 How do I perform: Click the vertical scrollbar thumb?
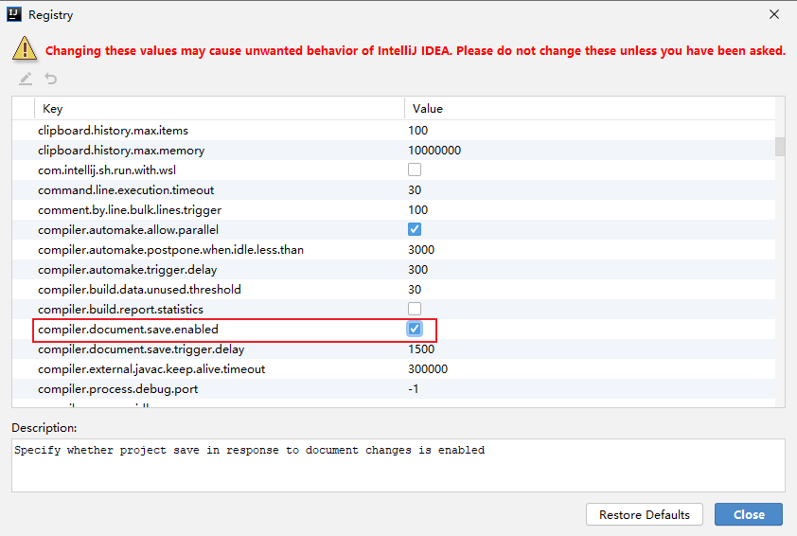pos(780,147)
